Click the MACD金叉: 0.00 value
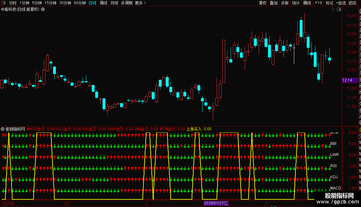 click(x=41, y=129)
